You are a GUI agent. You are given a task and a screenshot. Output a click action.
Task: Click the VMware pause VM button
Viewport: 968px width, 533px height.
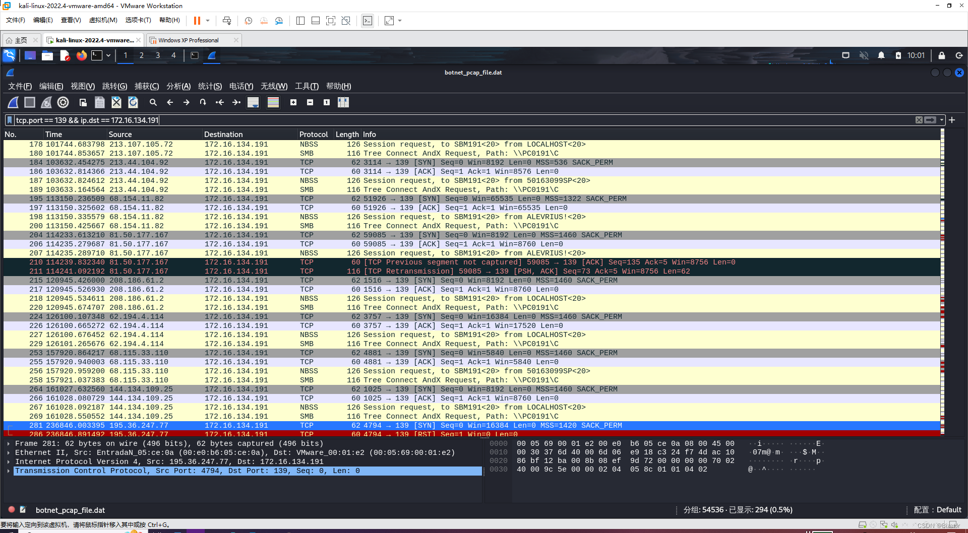pyautogui.click(x=197, y=21)
